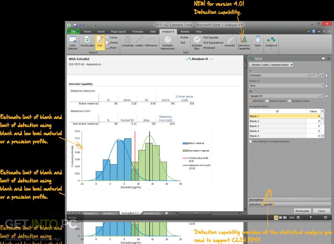
Task: Open the Factor A Run dropdown
Action: [x=323, y=86]
